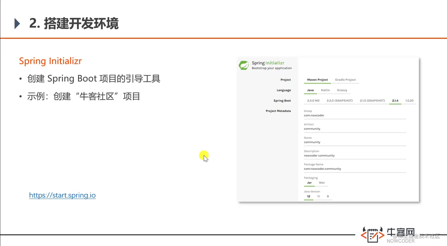This screenshot has width=447, height=246.
Task: Click the Java Version label
Action: click(312, 192)
